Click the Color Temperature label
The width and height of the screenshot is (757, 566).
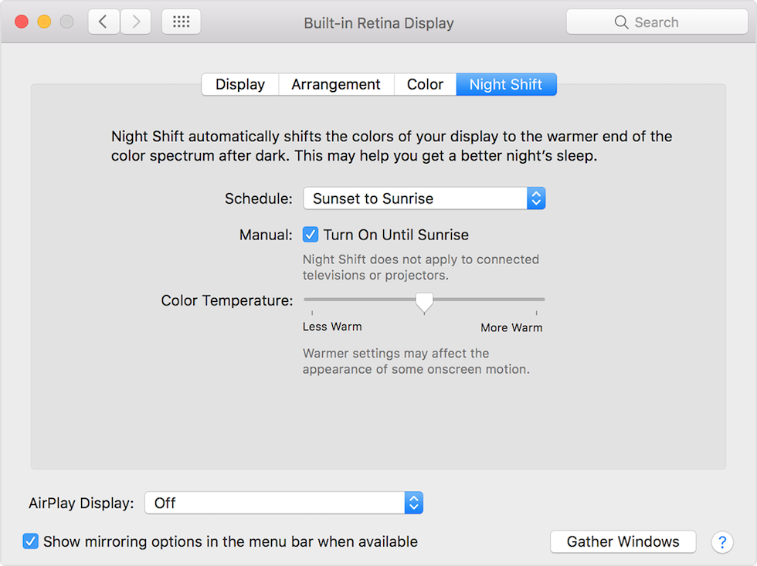click(x=227, y=300)
